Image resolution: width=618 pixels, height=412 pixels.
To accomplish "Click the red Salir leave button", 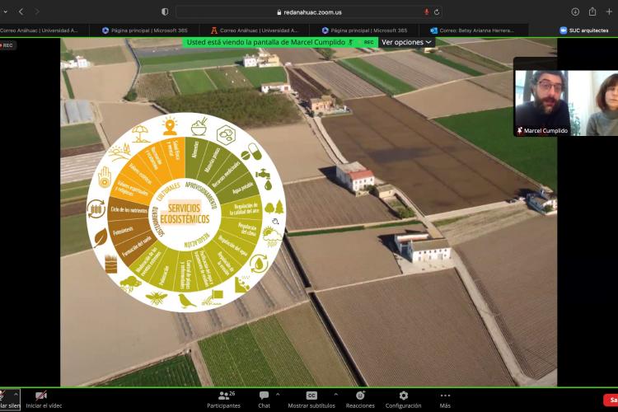I will click(611, 400).
